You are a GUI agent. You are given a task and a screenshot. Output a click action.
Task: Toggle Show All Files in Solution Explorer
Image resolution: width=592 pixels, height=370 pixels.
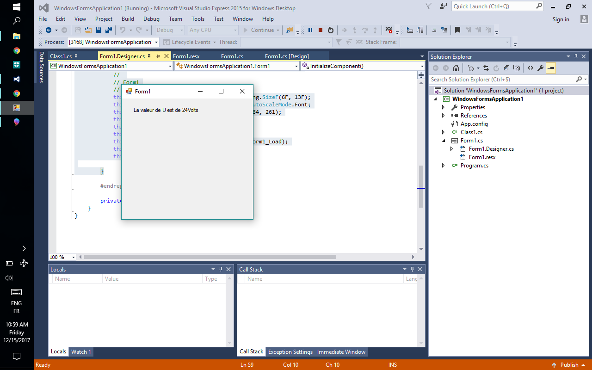(517, 68)
